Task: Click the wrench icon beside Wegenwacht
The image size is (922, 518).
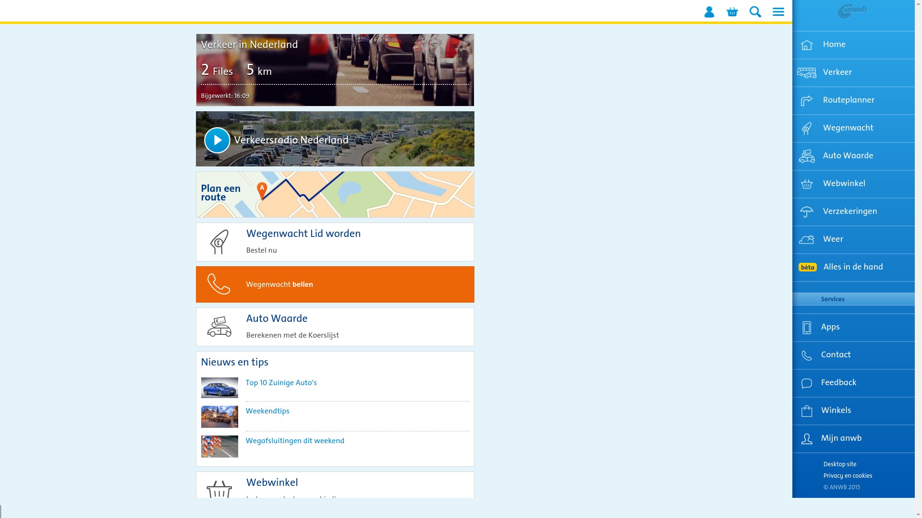Action: [807, 129]
